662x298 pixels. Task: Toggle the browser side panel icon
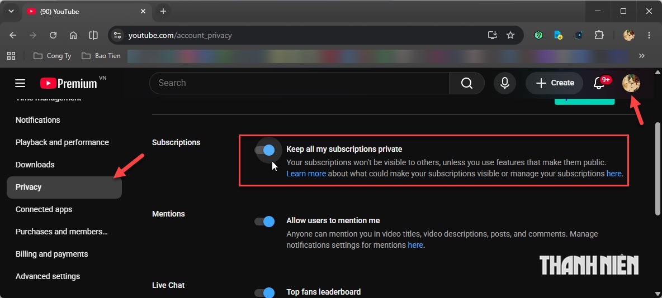[x=93, y=35]
